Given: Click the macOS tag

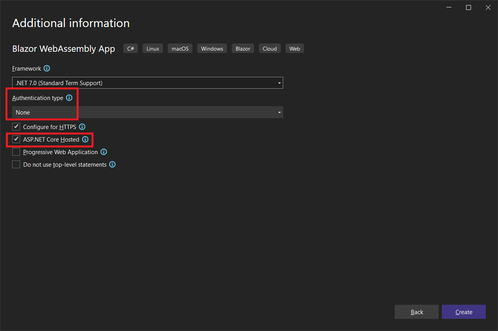Looking at the screenshot, I should coord(180,49).
